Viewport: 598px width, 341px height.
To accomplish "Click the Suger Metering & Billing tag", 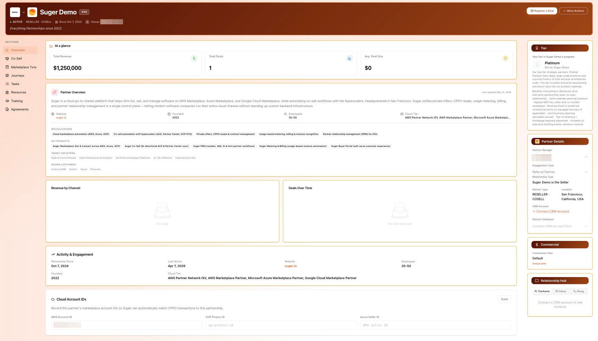I will click(x=293, y=146).
